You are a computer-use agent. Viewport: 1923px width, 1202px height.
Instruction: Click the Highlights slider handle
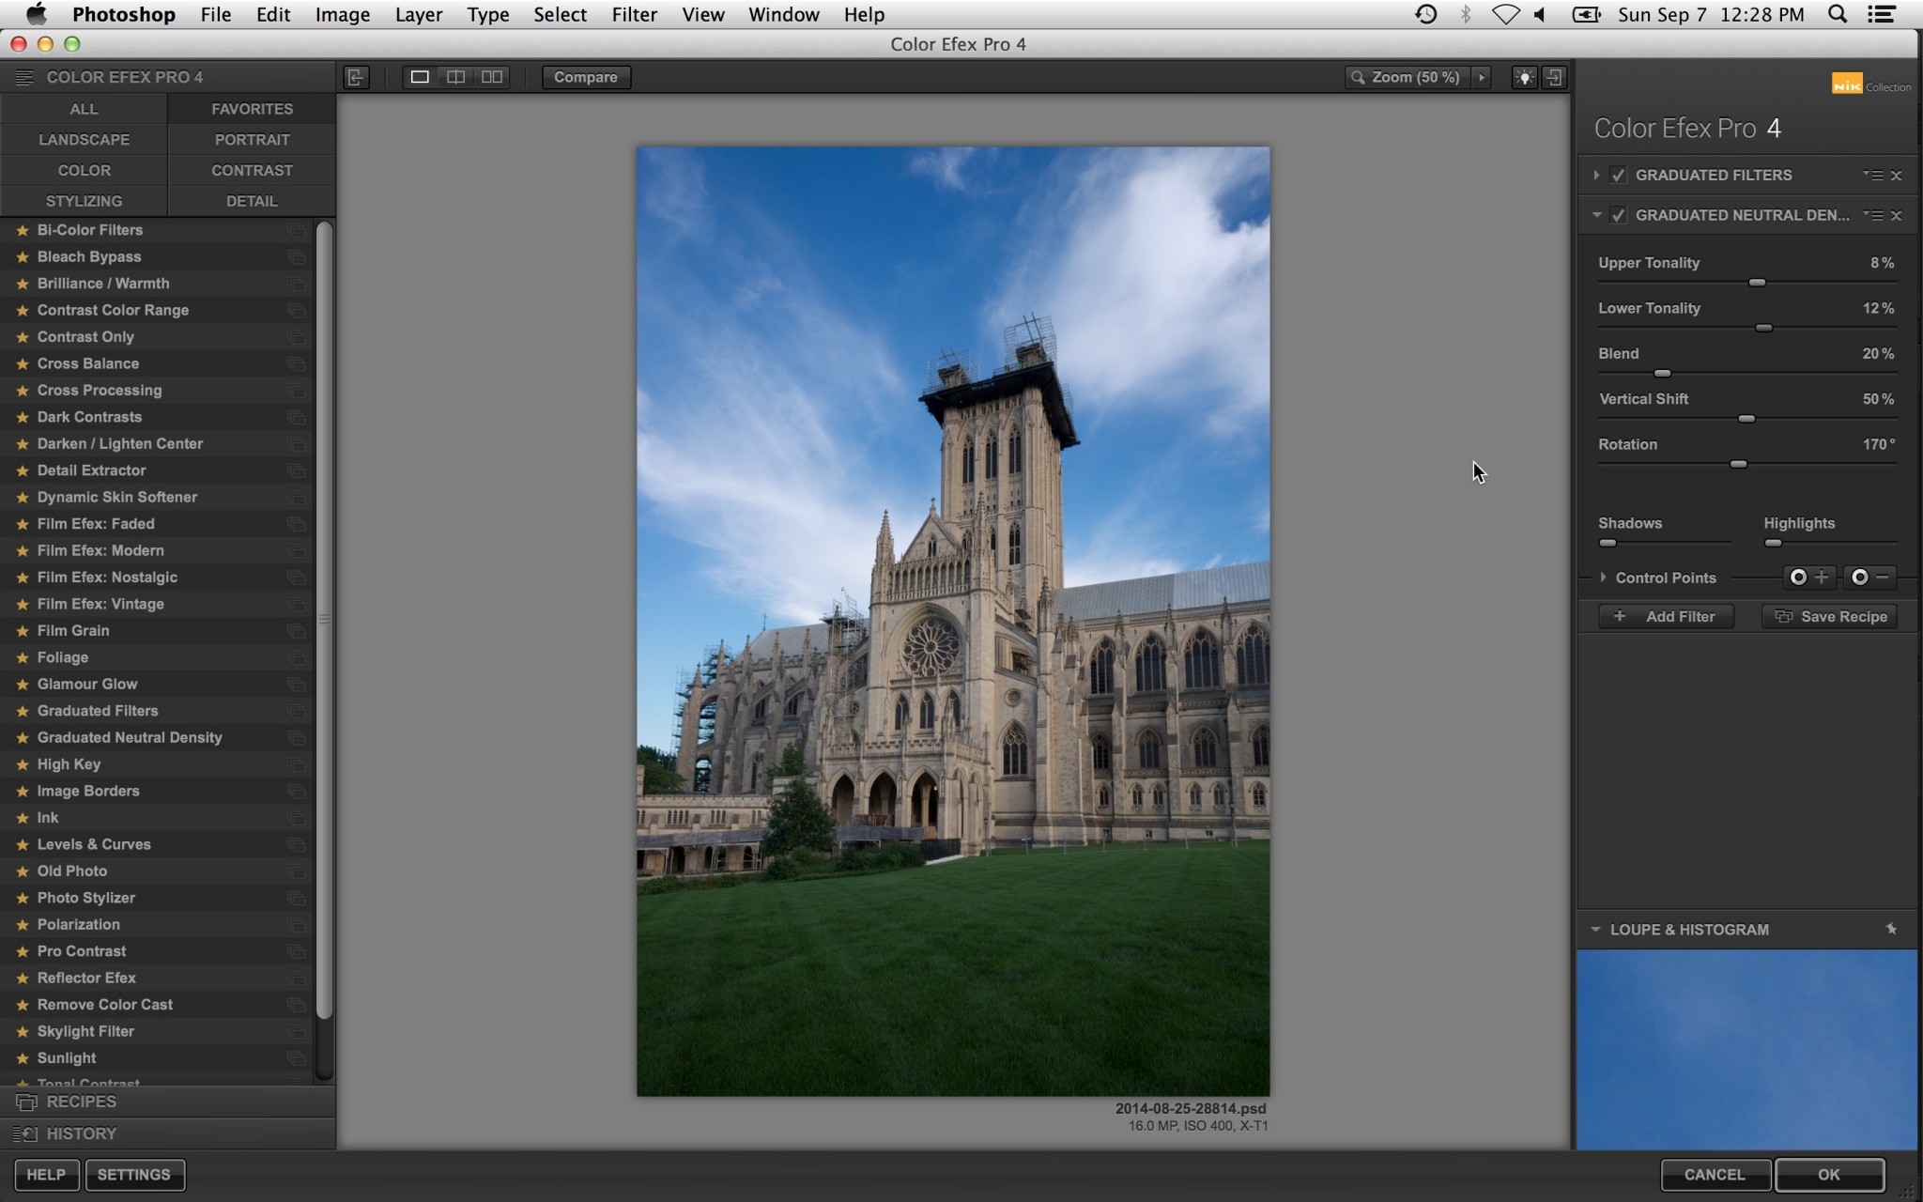click(1773, 544)
